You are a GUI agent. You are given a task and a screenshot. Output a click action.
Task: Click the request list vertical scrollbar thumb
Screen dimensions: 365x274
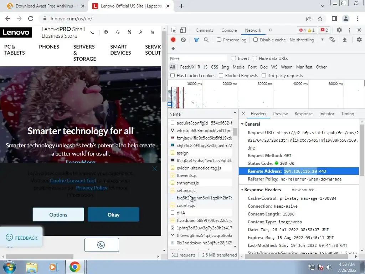tap(235, 131)
